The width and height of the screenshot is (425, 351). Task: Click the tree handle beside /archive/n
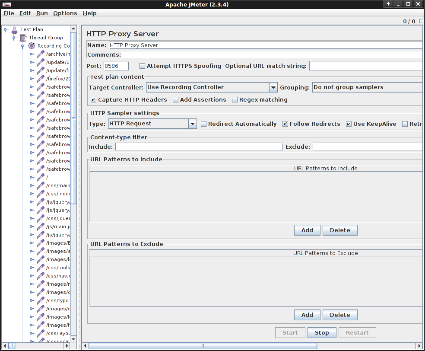tap(32, 54)
